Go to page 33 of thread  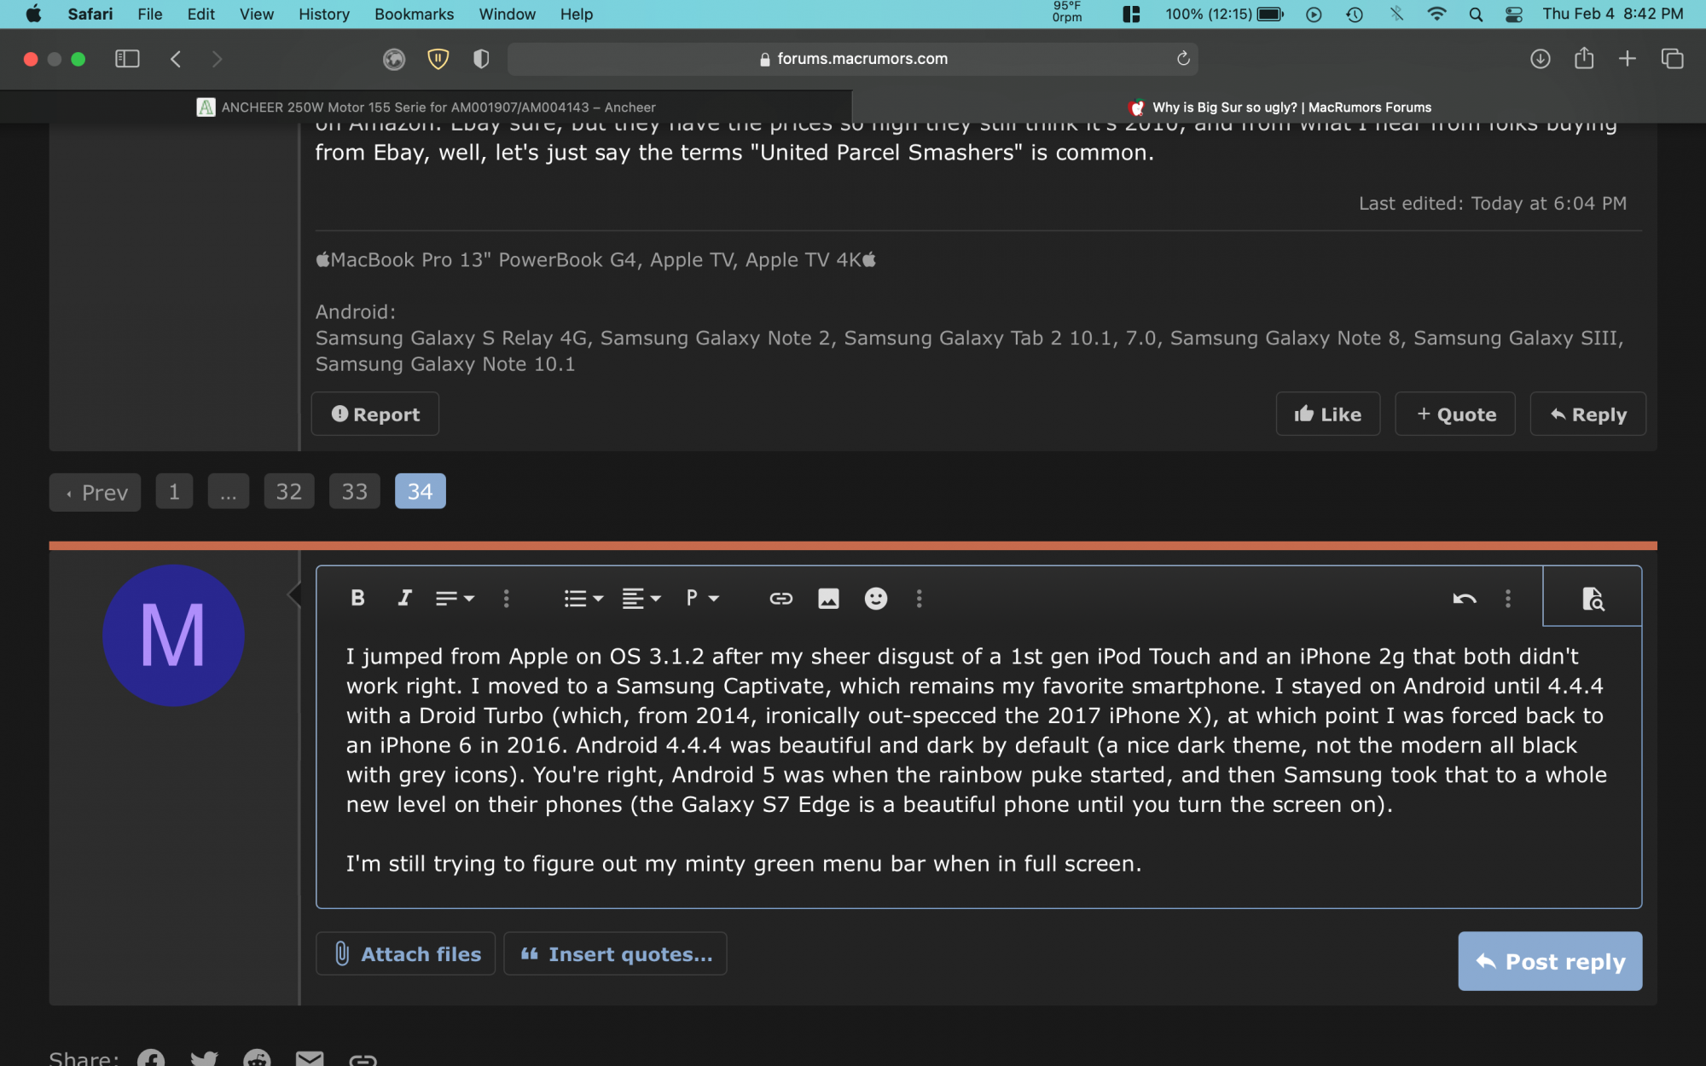354,492
